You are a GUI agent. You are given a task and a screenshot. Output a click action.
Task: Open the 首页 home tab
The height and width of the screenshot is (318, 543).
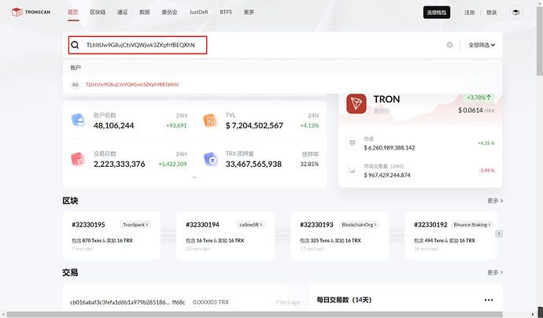[x=73, y=12]
